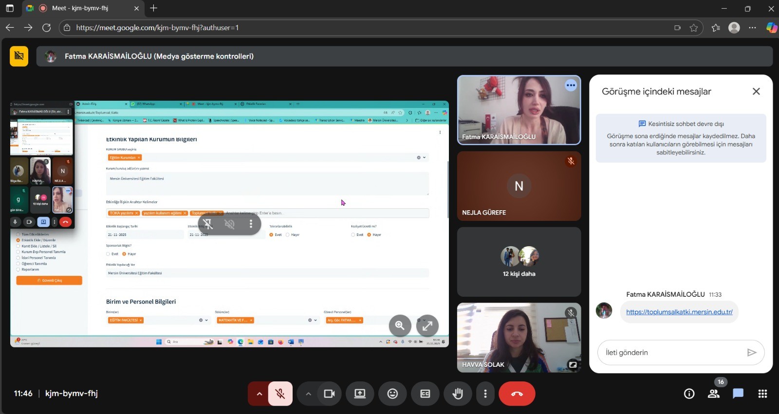This screenshot has width=779, height=414.
Task: Open the toplumsalkatki.mersin.edu.tr link
Action: pos(679,312)
